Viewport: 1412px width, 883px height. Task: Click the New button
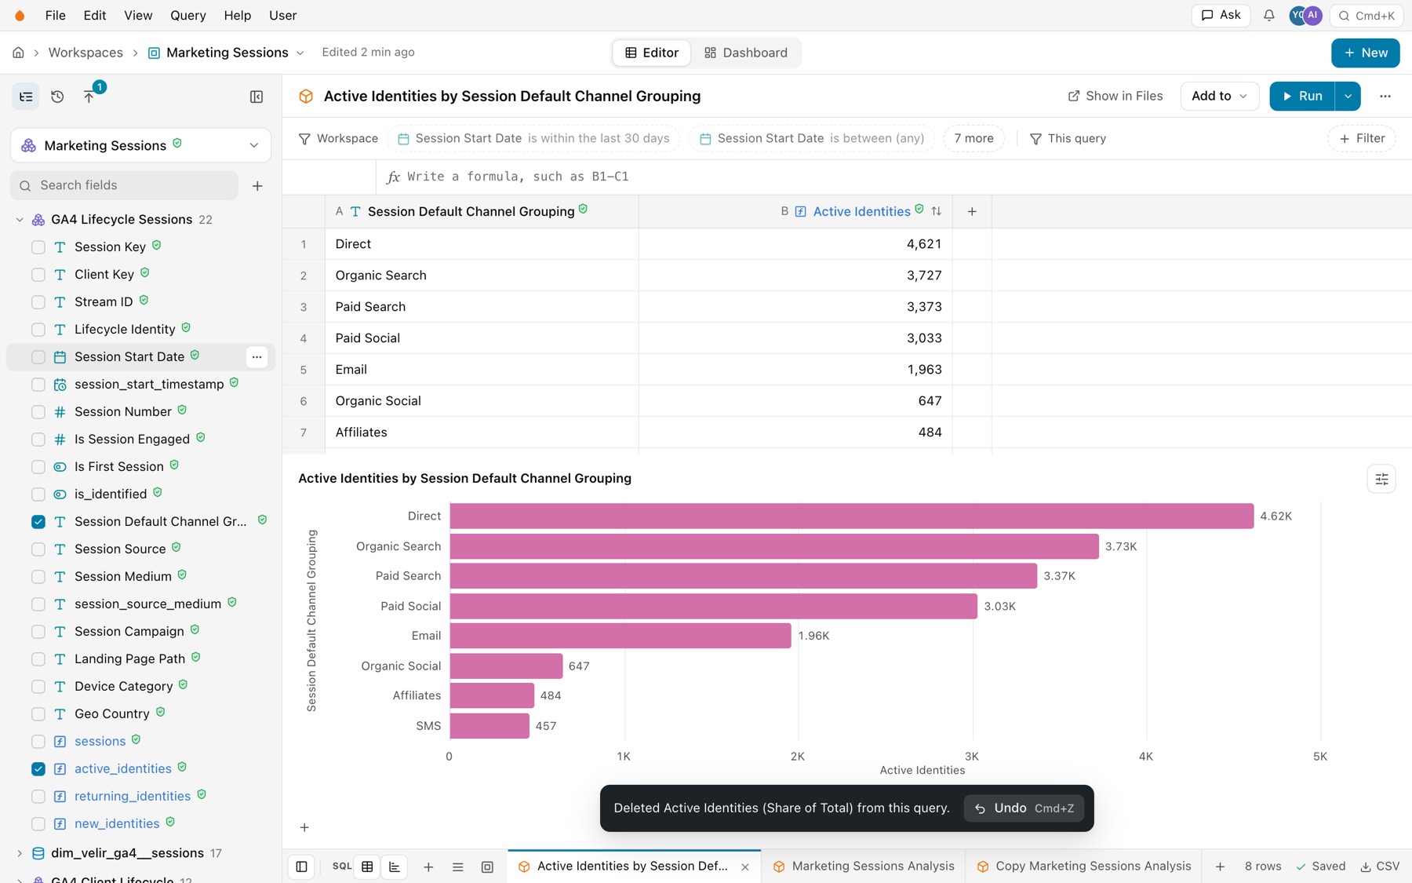(x=1365, y=53)
